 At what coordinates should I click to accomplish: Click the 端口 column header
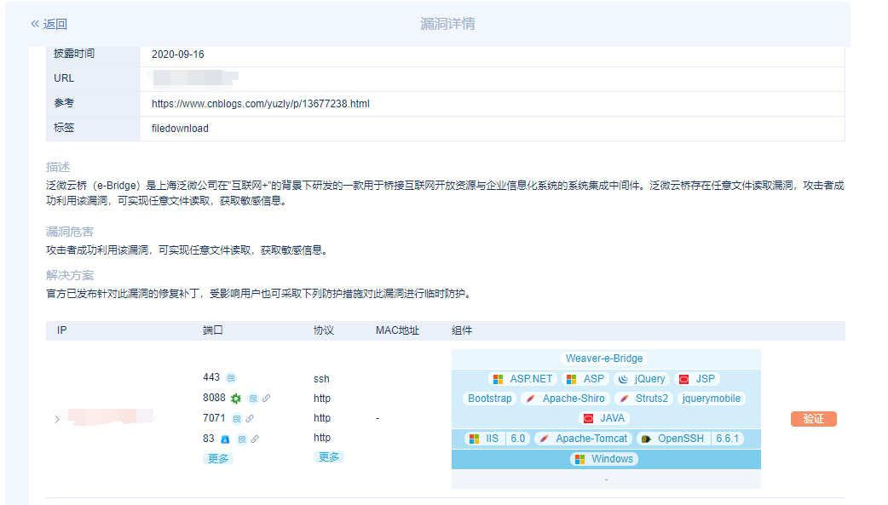click(213, 330)
